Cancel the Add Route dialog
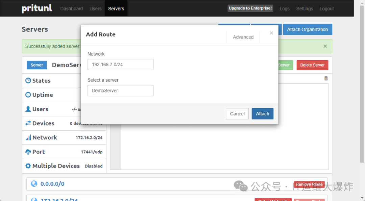365x201 pixels. pos(237,114)
